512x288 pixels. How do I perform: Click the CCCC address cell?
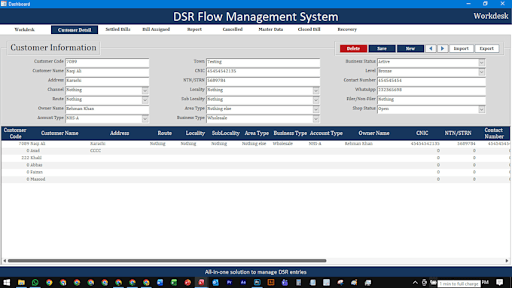pyautogui.click(x=96, y=151)
